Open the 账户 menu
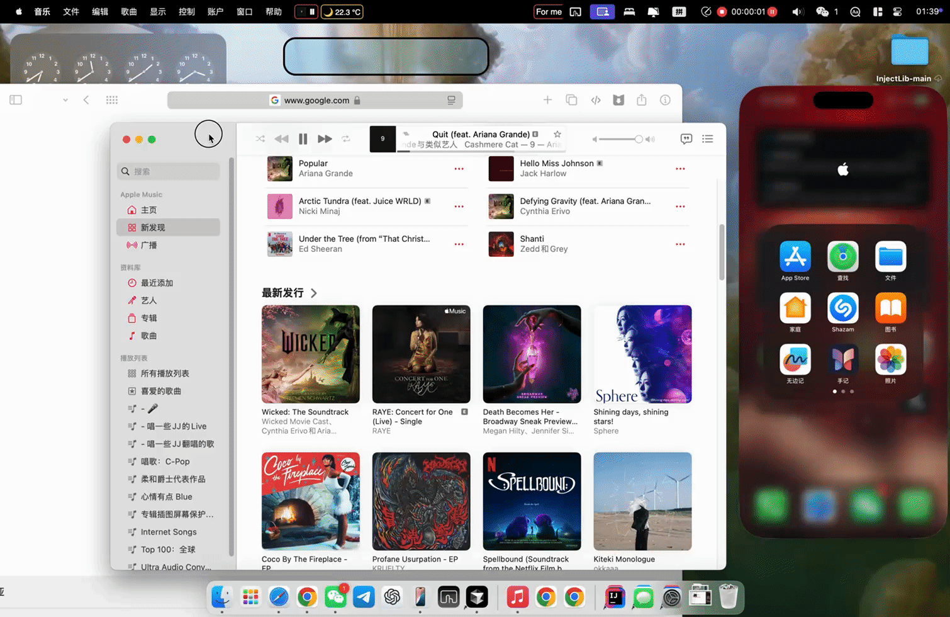The height and width of the screenshot is (617, 950). (x=216, y=11)
